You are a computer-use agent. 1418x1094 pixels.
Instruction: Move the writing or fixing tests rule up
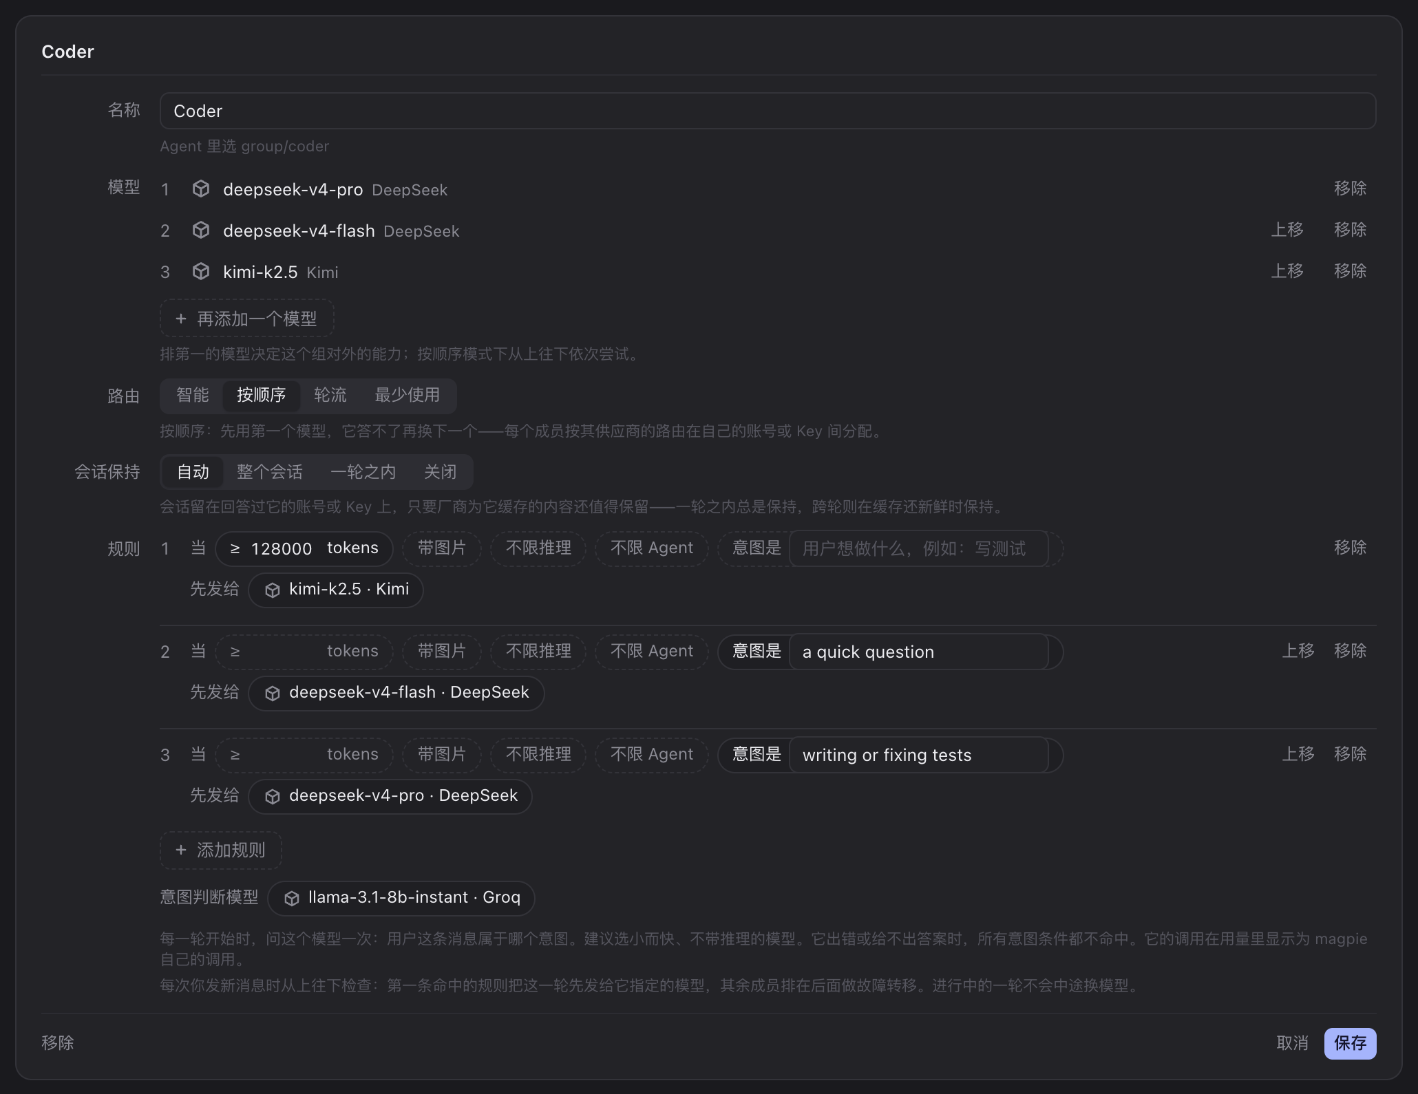[x=1298, y=754]
